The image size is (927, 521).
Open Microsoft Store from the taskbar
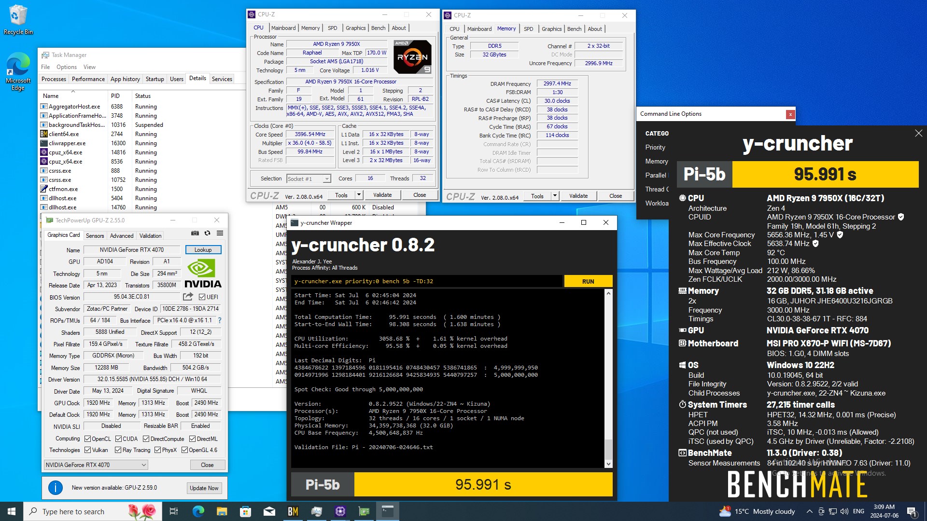click(245, 511)
